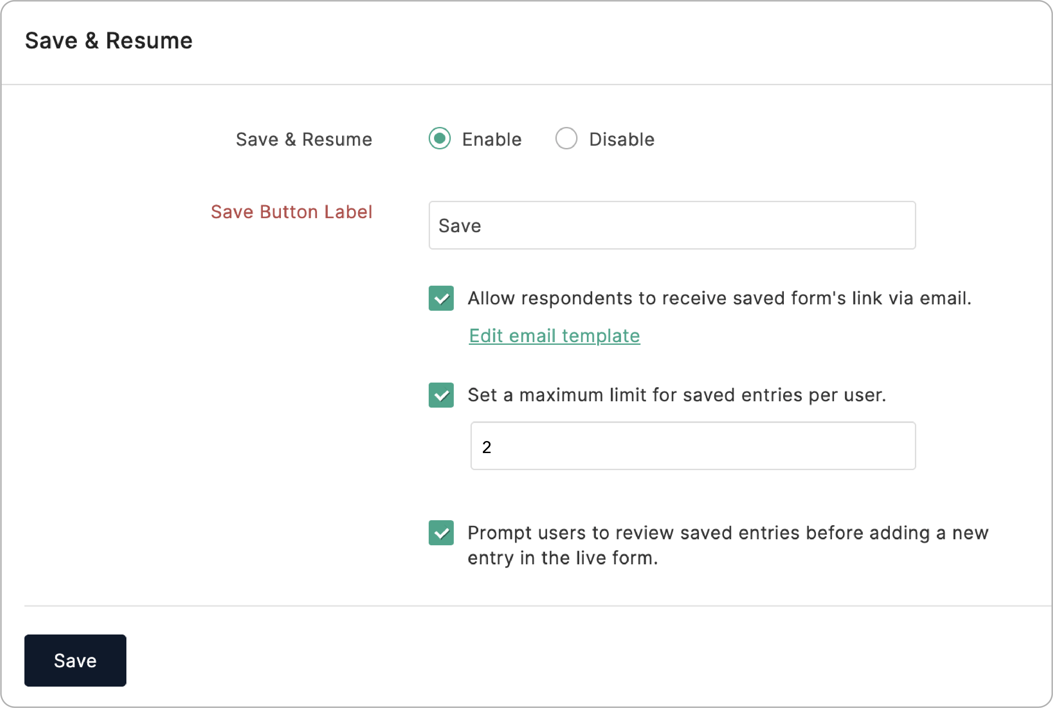Click the 'Enable' option label text
This screenshot has height=708, width=1053.
492,140
